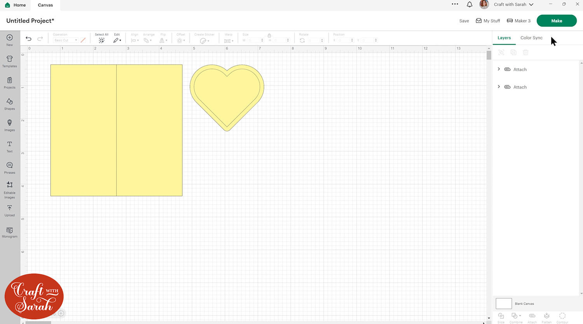Select the yellow rectangle card on canvas
This screenshot has width=583, height=324.
tap(116, 130)
